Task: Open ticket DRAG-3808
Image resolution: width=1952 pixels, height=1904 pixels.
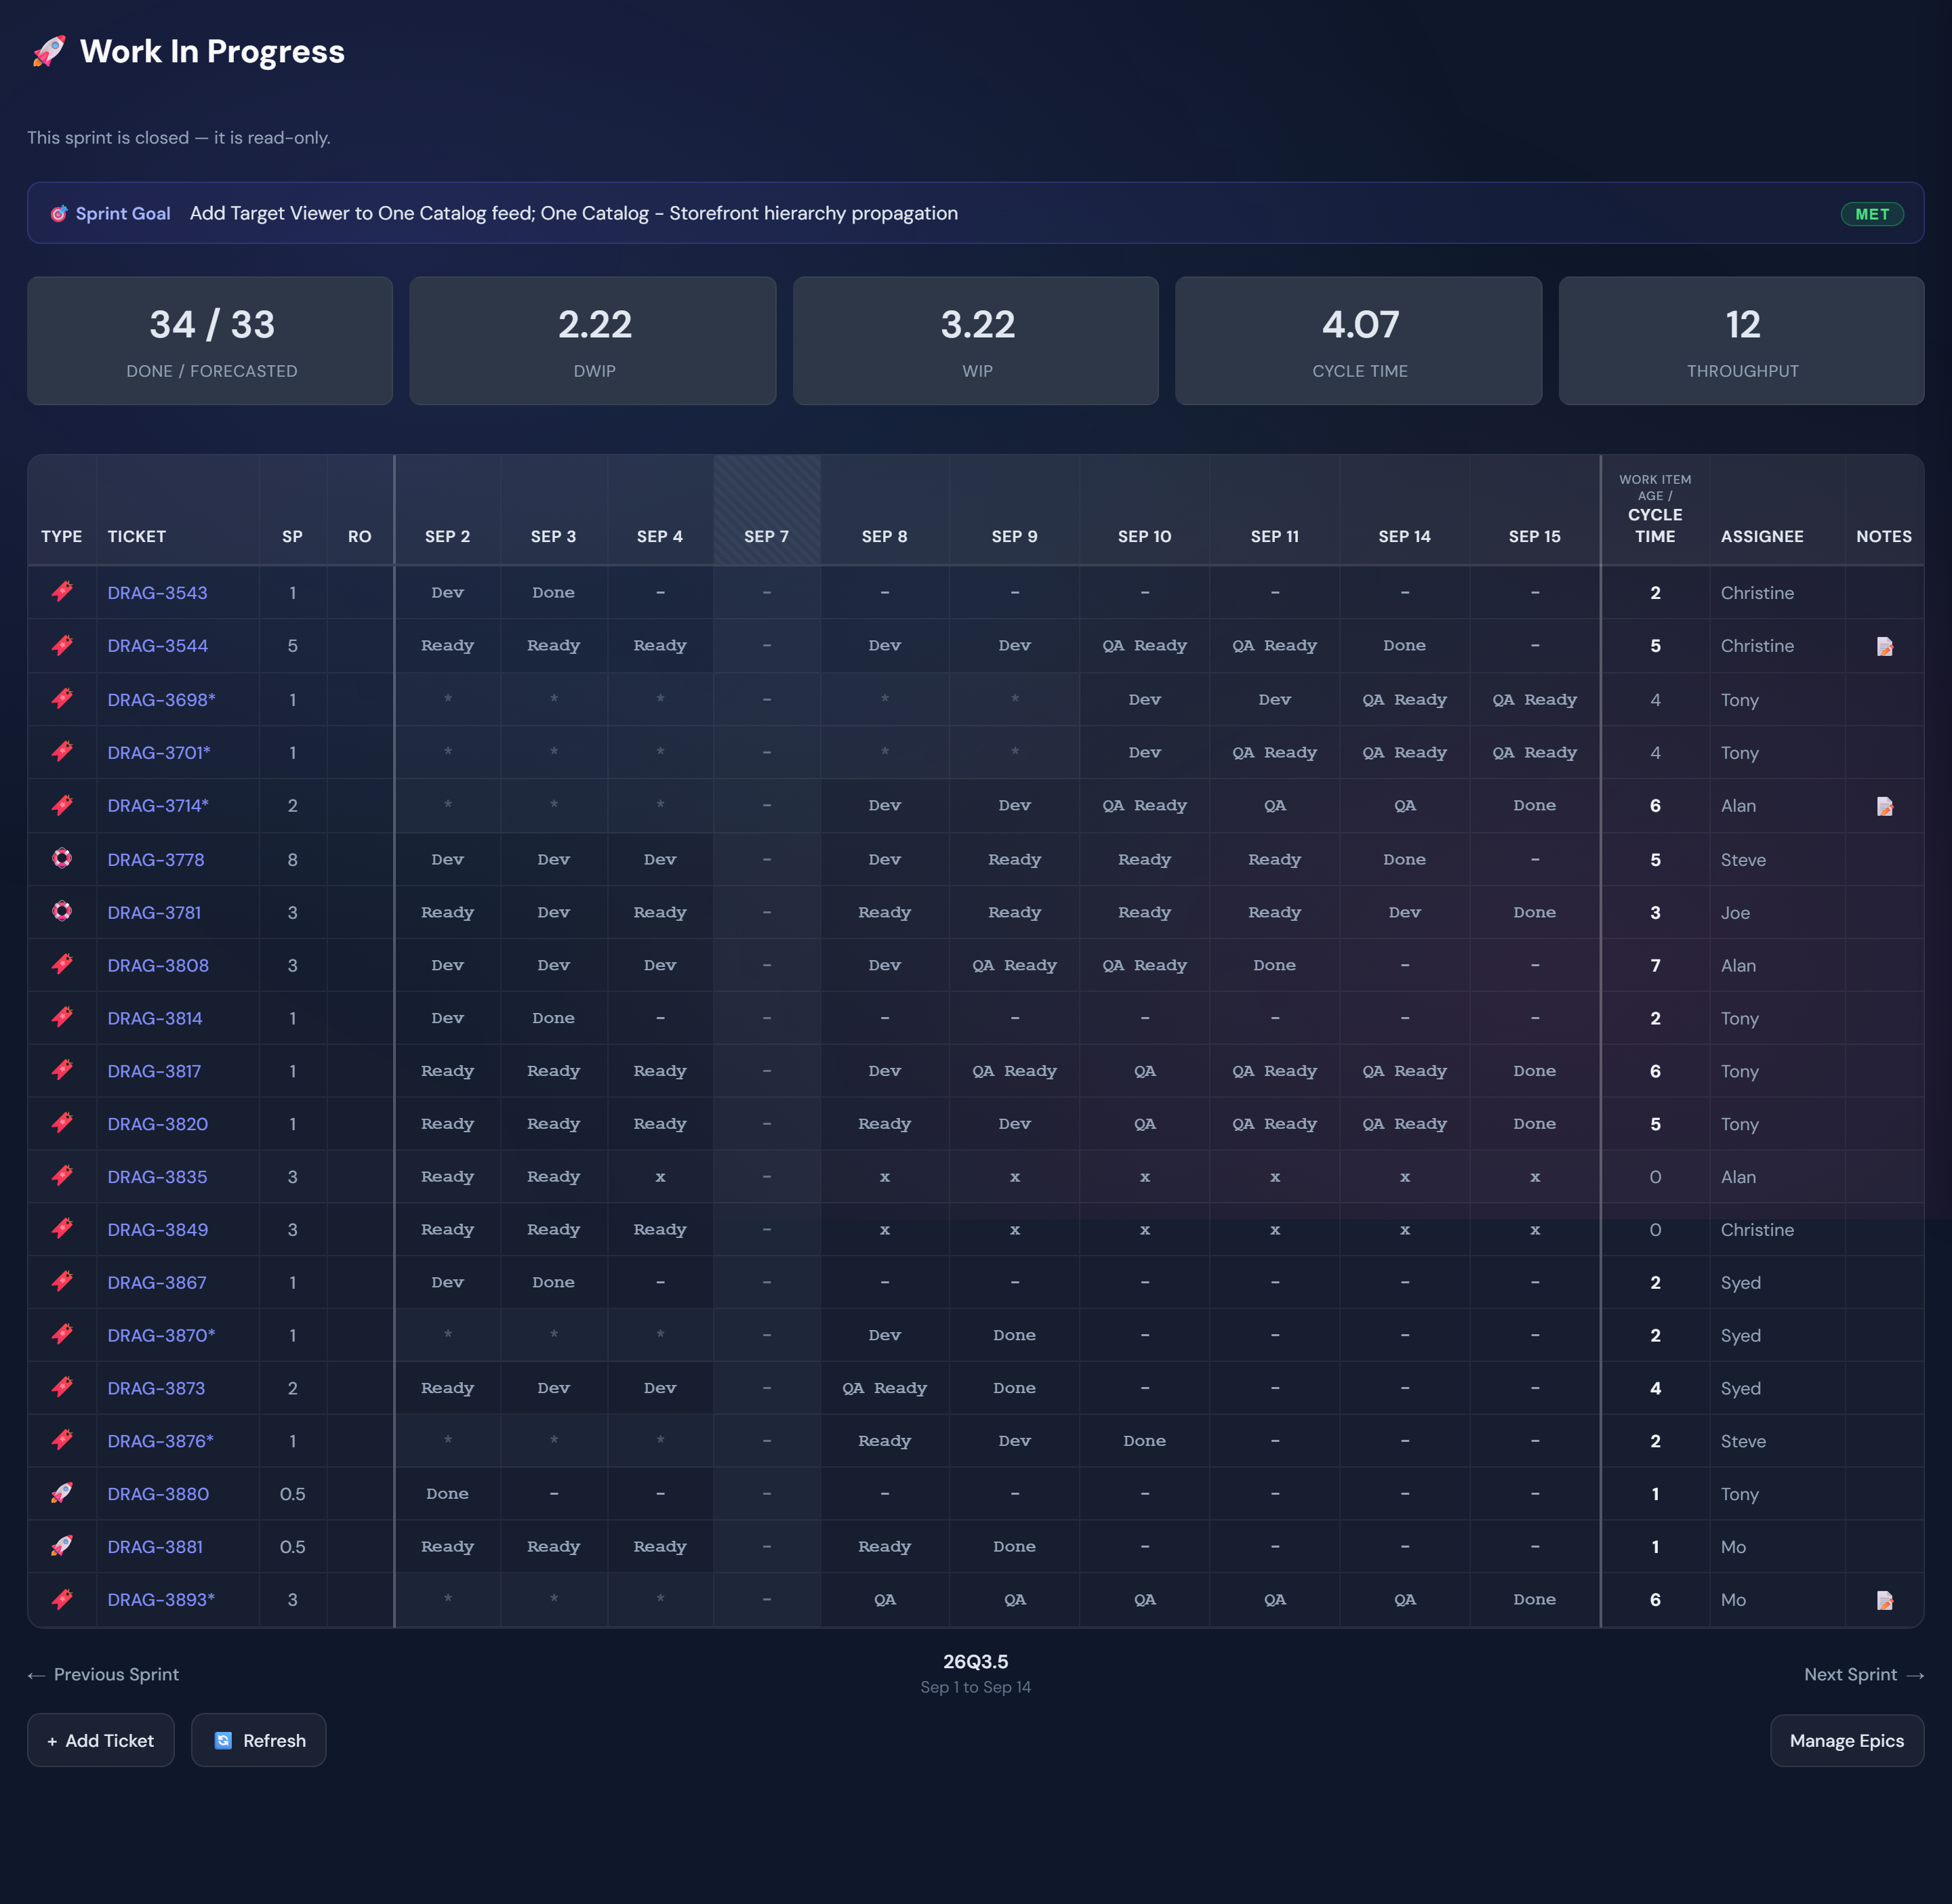Action: pos(158,966)
